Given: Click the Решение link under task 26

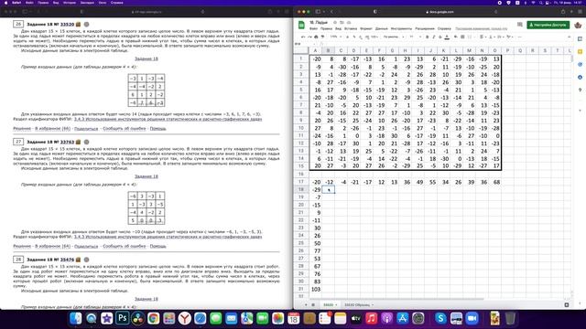Looking at the screenshot, I should point(22,128).
